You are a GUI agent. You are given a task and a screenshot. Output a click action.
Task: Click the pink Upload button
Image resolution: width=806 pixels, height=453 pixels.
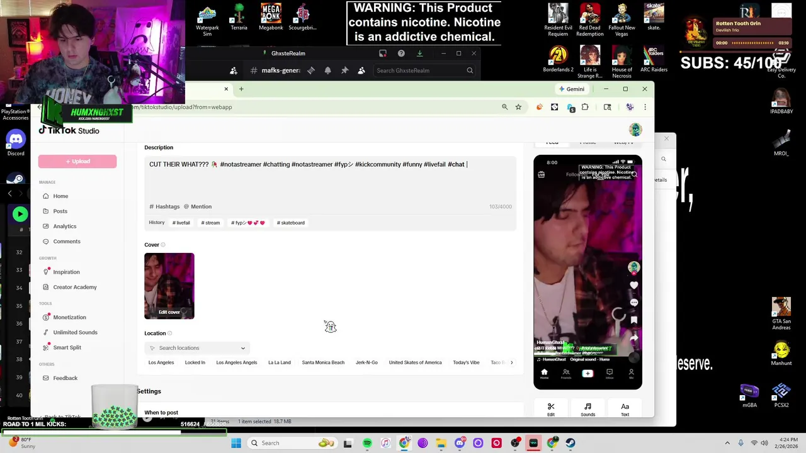click(77, 162)
